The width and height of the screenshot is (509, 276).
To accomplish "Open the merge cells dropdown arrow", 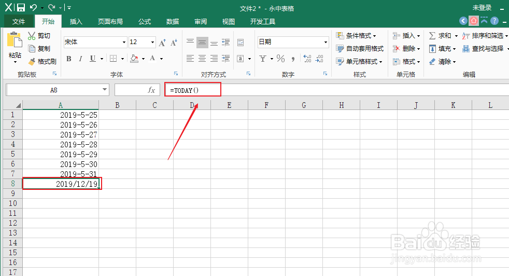I will (249, 59).
